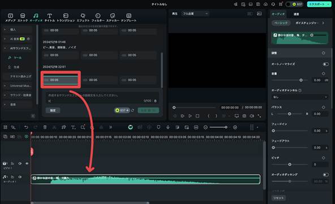Select the text T tool in timeline toolbar
This screenshot has height=204, width=335.
tap(74, 127)
